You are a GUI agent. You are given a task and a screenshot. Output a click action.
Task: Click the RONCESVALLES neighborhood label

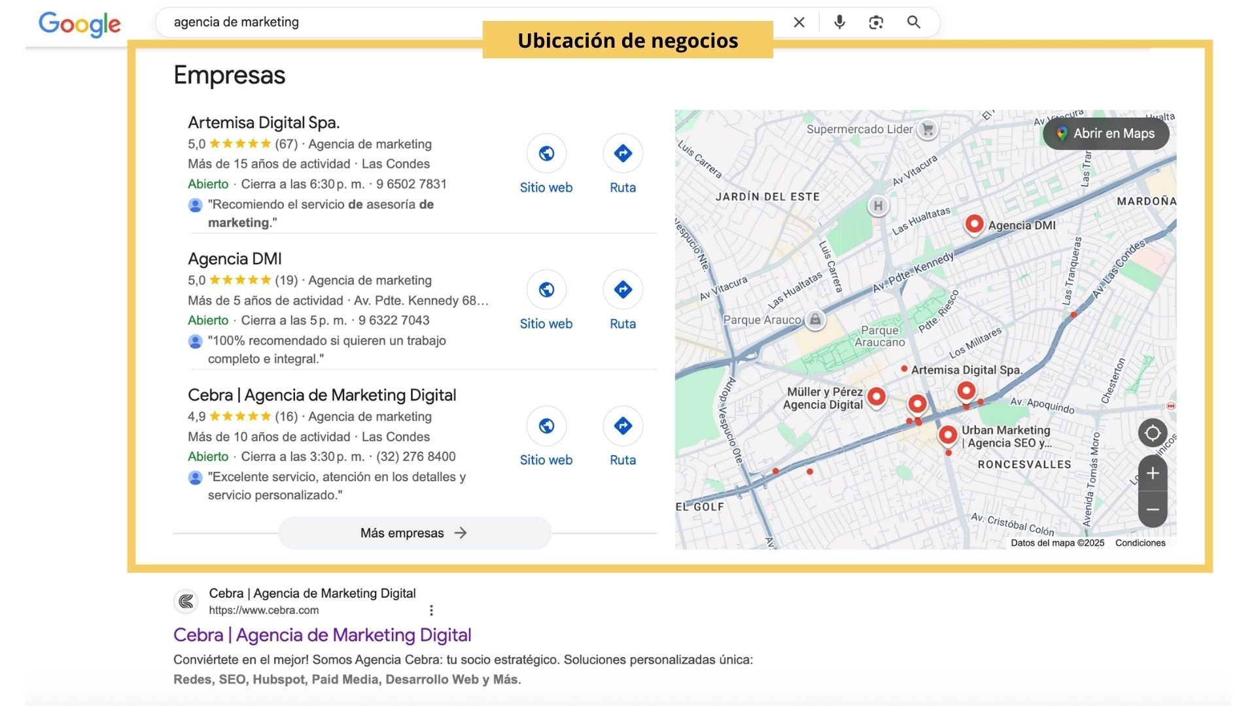tap(1024, 465)
